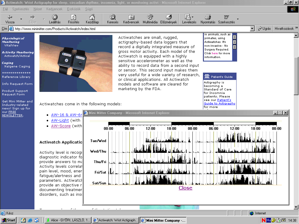Viewport: 299px width, 224px height.
Task: Click the Close link in the popup window
Action: click(185, 188)
